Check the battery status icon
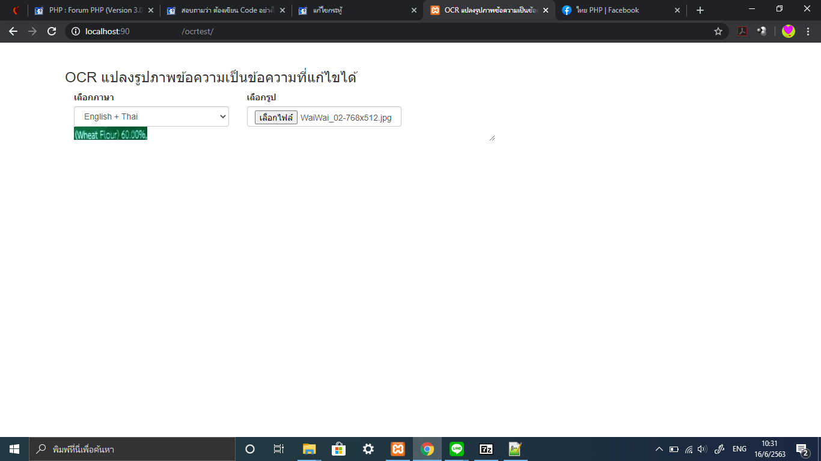Image resolution: width=821 pixels, height=461 pixels. [674, 449]
